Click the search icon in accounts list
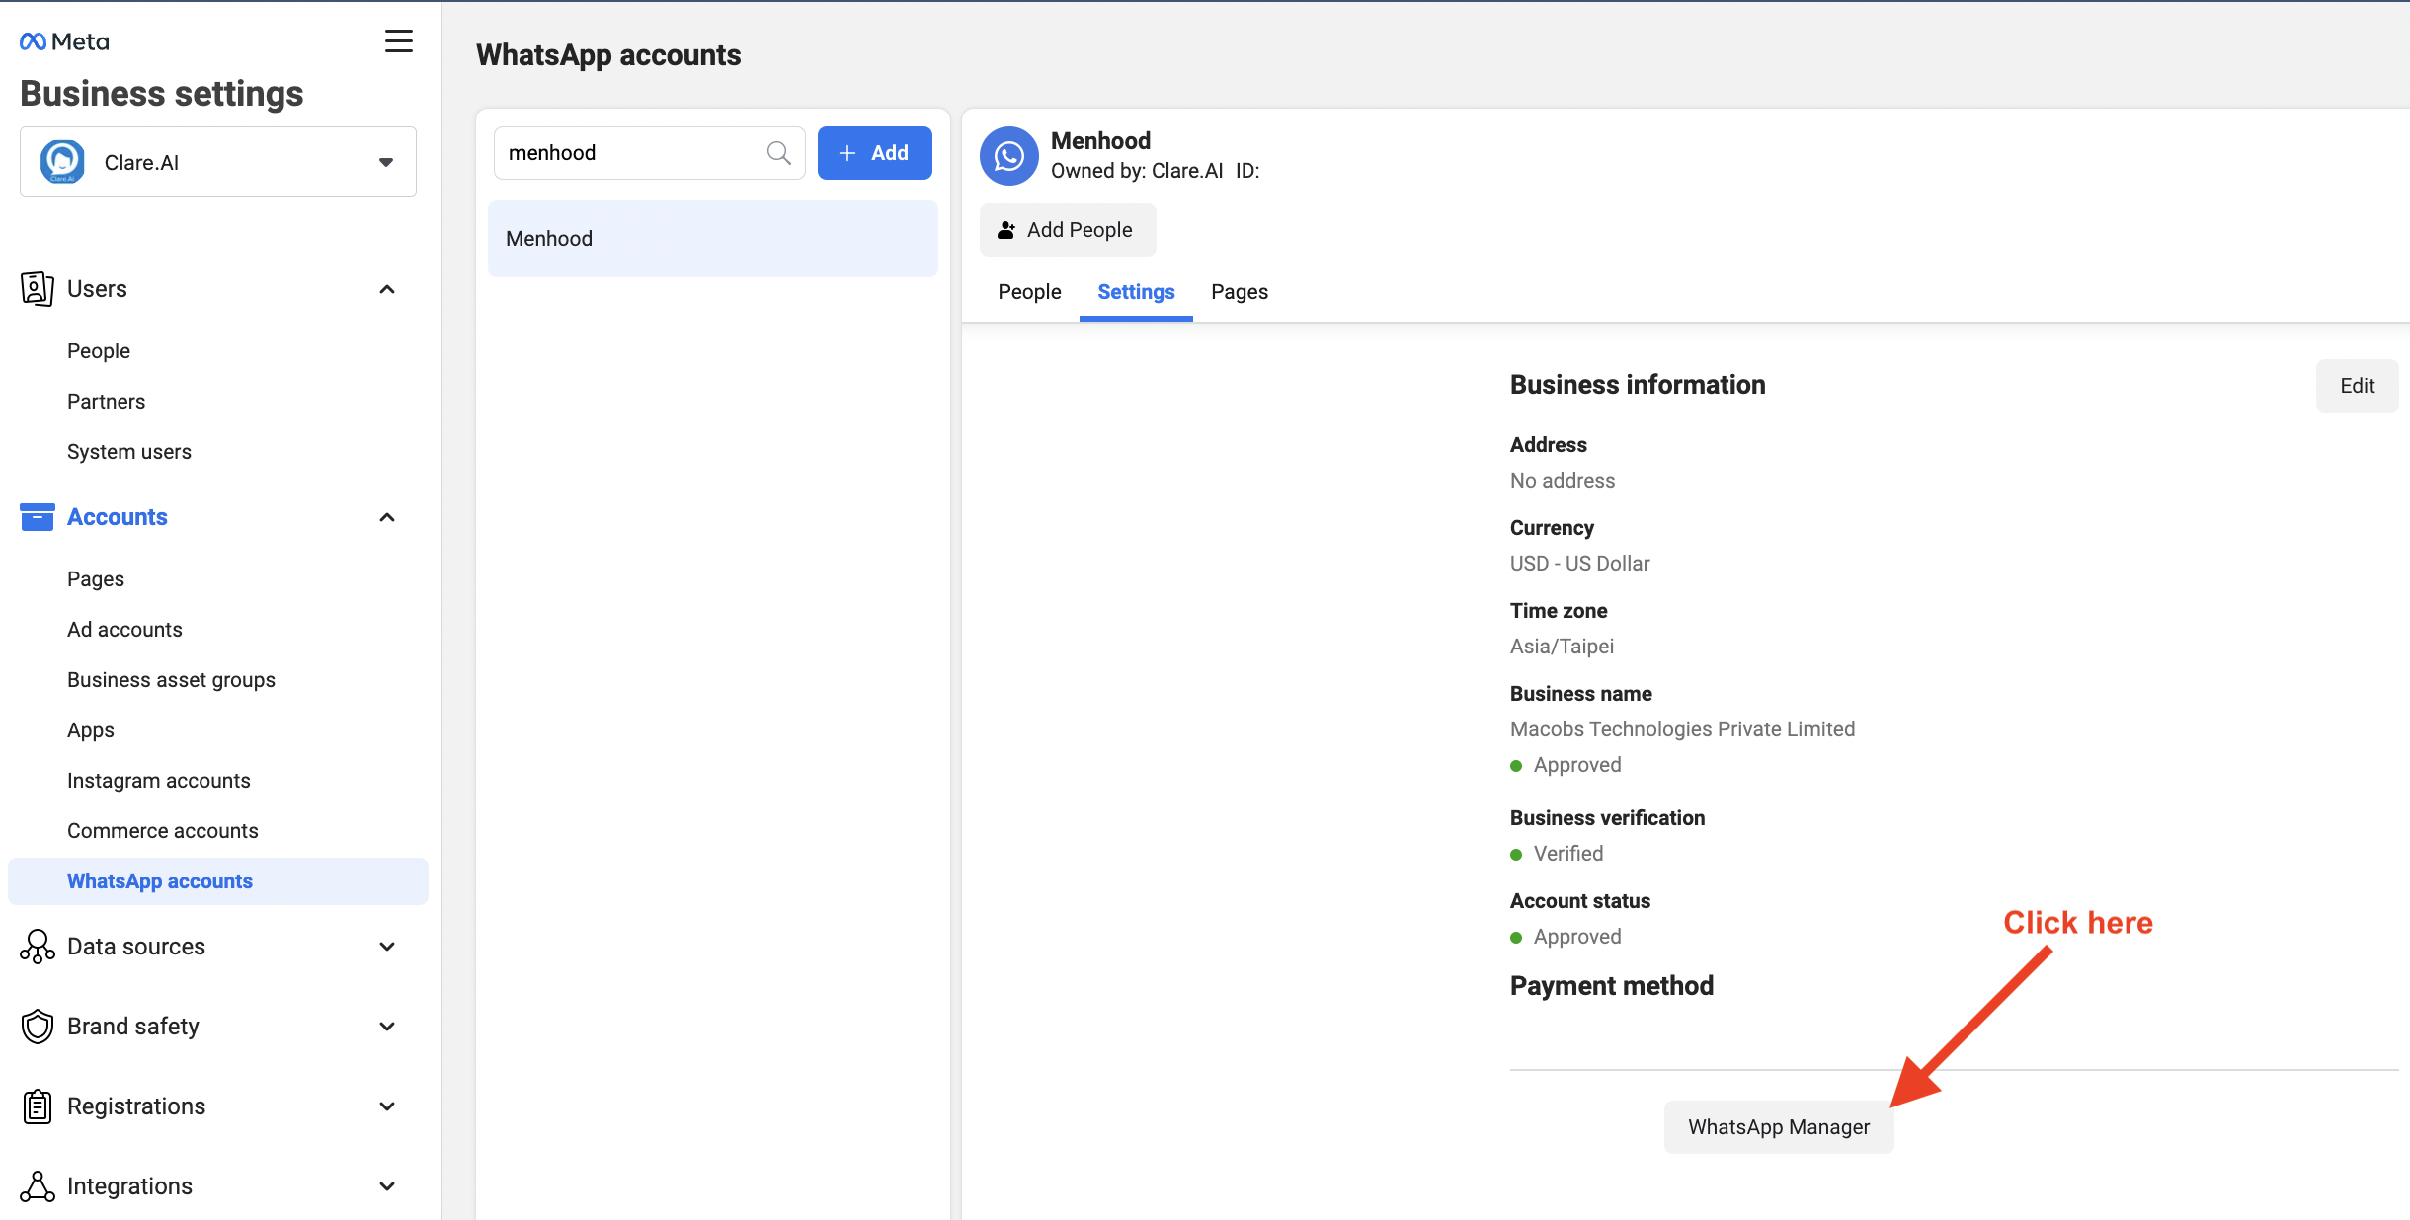 (x=778, y=151)
